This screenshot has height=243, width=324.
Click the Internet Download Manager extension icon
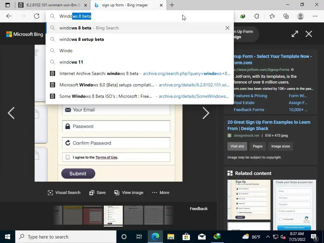[243, 16]
